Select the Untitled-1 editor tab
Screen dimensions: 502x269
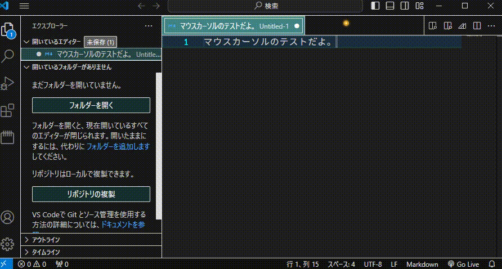[234, 26]
